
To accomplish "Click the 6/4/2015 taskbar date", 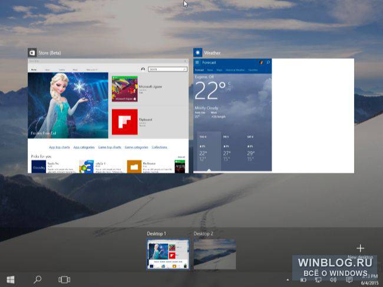I will [369, 283].
